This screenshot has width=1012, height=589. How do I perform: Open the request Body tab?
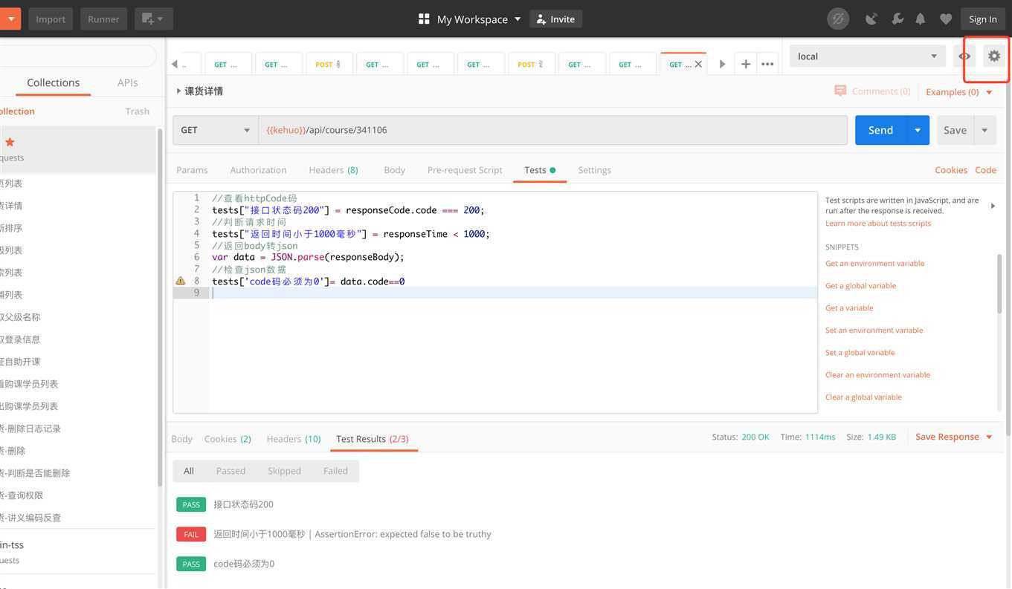pos(394,170)
